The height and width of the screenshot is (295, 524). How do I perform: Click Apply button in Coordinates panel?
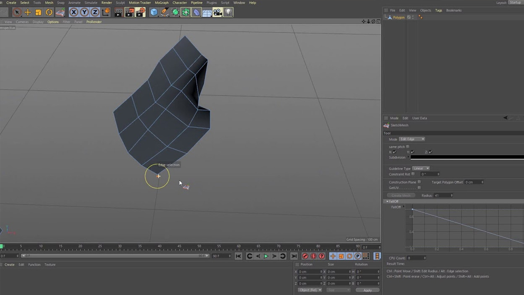[368, 290]
